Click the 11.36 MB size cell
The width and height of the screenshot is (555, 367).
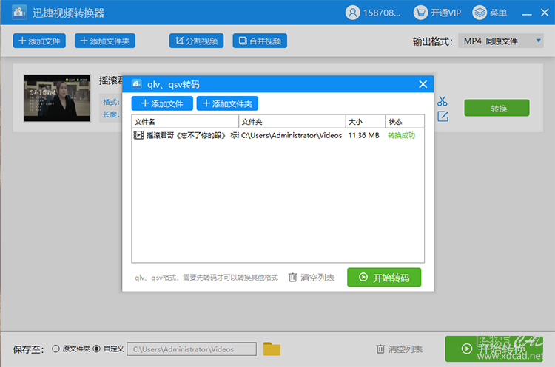tap(364, 135)
